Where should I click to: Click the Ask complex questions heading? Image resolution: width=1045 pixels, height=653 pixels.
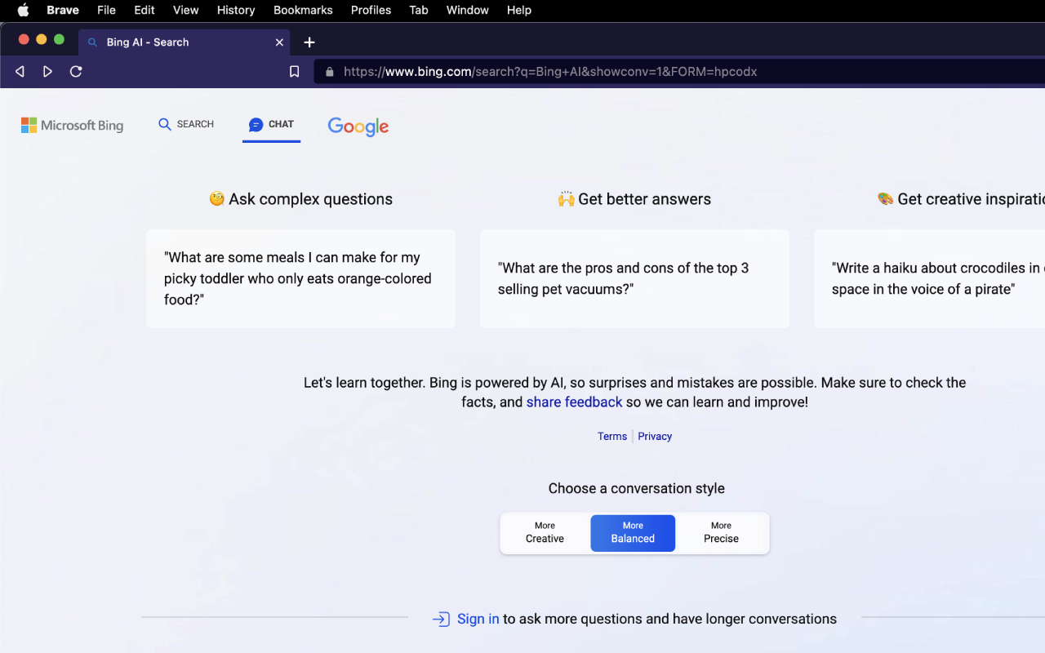pyautogui.click(x=301, y=199)
